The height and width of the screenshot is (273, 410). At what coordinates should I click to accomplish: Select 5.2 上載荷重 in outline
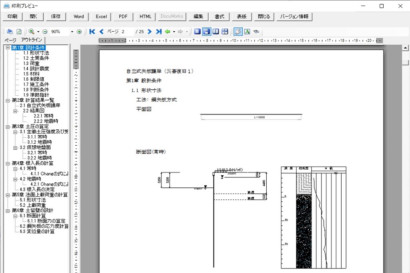click(33, 205)
